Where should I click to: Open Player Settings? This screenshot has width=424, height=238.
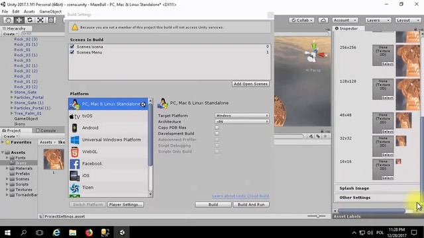click(125, 204)
